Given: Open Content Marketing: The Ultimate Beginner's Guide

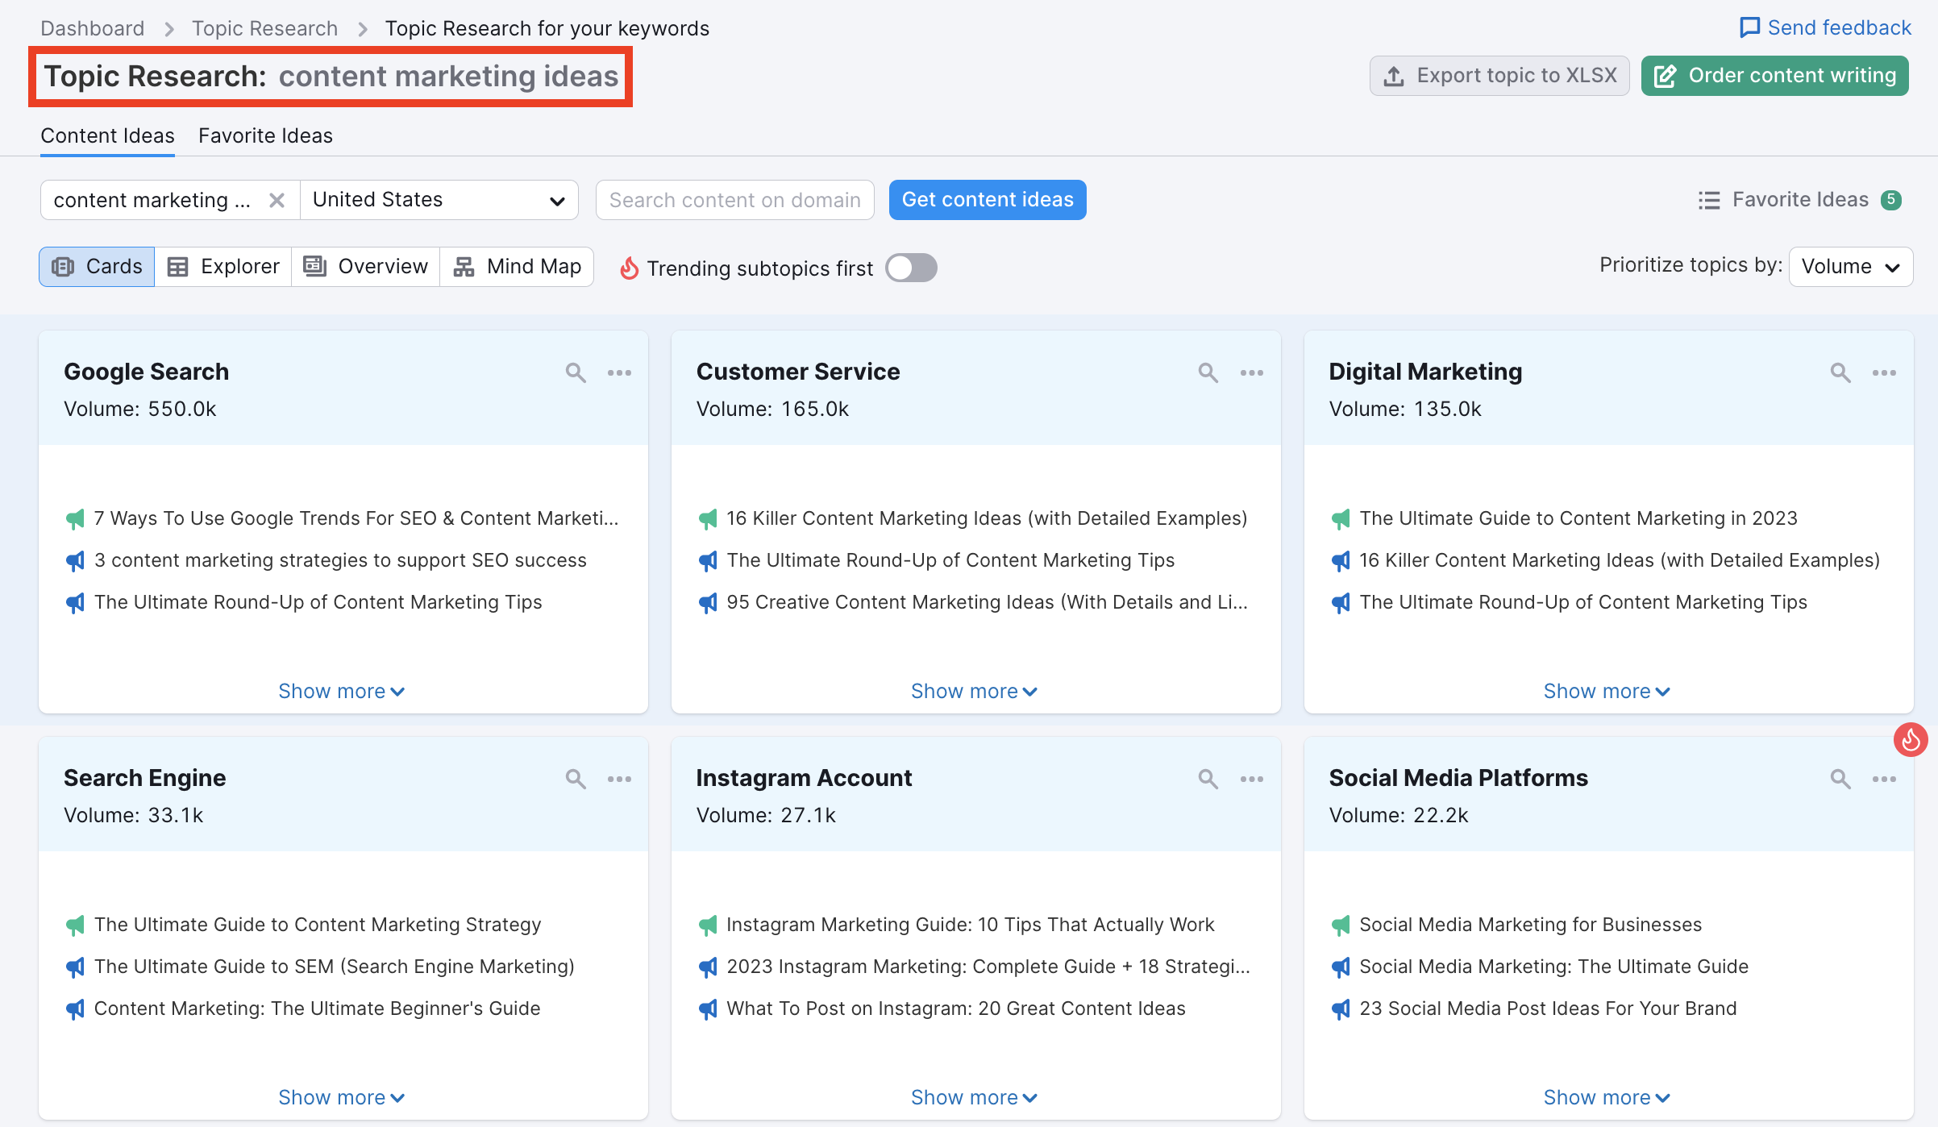Looking at the screenshot, I should tap(318, 1008).
